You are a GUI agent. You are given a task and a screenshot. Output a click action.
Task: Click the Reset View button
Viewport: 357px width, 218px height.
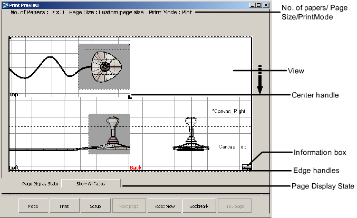pyautogui.click(x=164, y=206)
